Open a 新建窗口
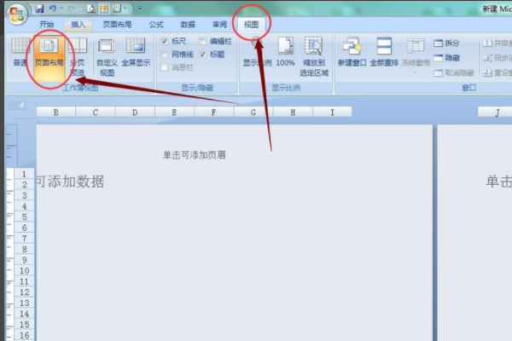The width and height of the screenshot is (512, 341). click(x=352, y=52)
